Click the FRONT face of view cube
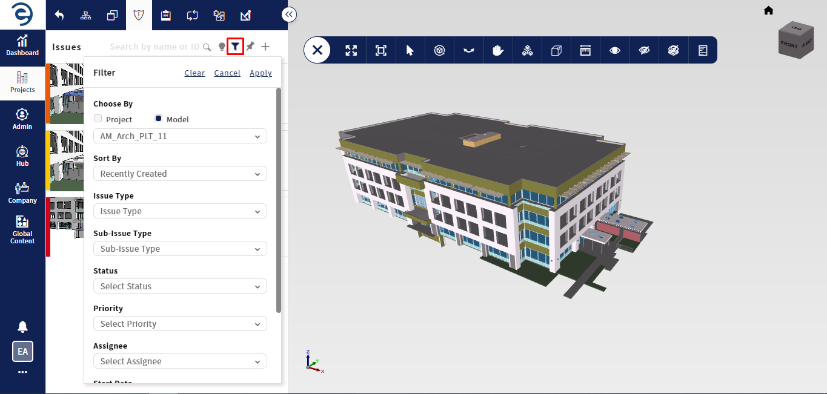Viewport: 827px width, 394px height. tap(789, 44)
